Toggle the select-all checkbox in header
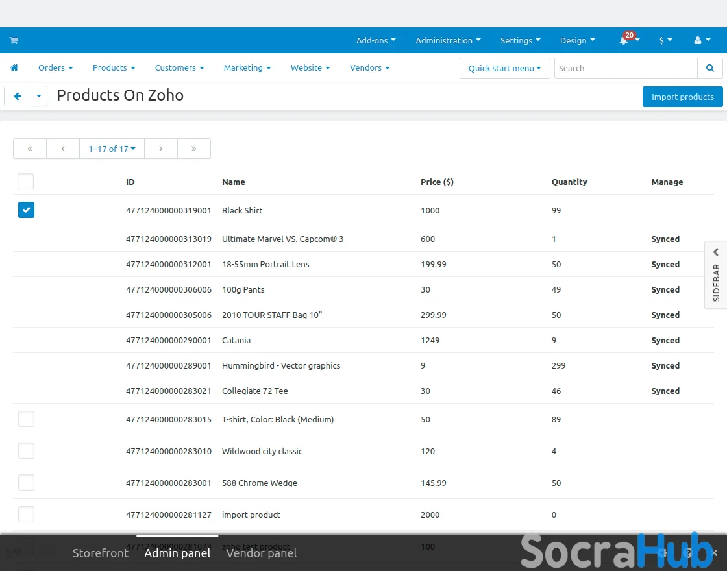The height and width of the screenshot is (571, 727). coord(26,182)
